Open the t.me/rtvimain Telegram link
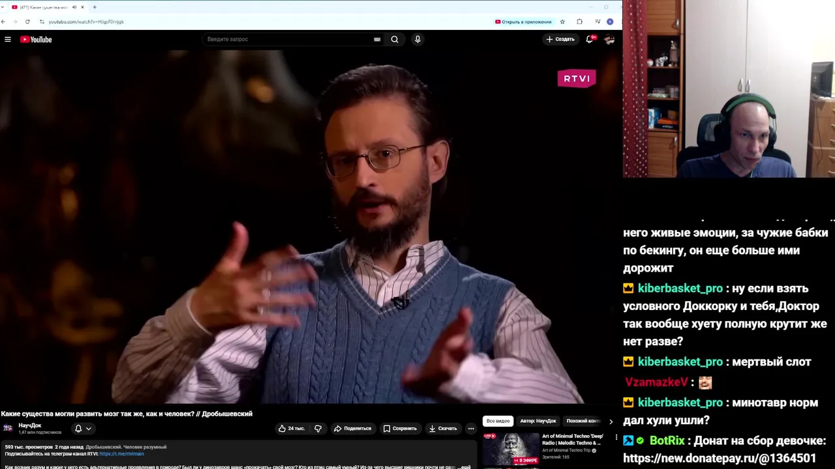Screen dimensions: 835x469 pos(121,454)
